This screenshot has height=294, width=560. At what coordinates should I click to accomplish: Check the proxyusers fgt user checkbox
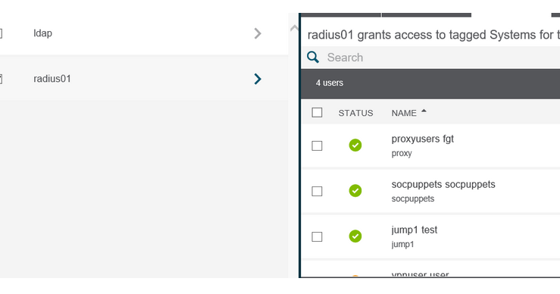(x=317, y=145)
